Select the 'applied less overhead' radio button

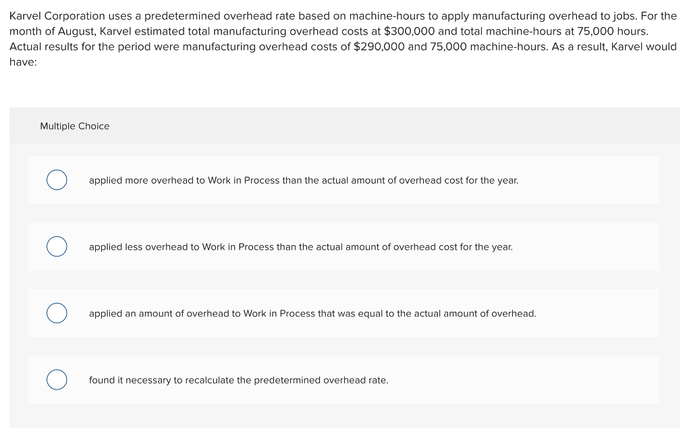[x=57, y=246]
